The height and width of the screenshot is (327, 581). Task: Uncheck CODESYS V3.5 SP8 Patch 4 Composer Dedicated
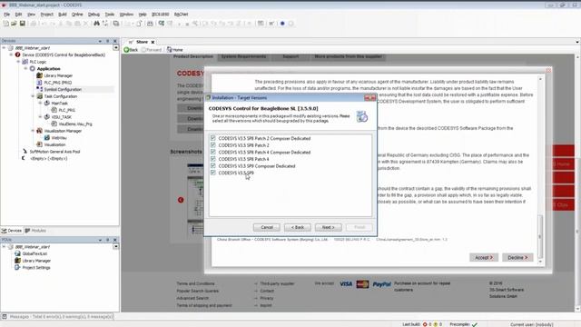pyautogui.click(x=213, y=152)
